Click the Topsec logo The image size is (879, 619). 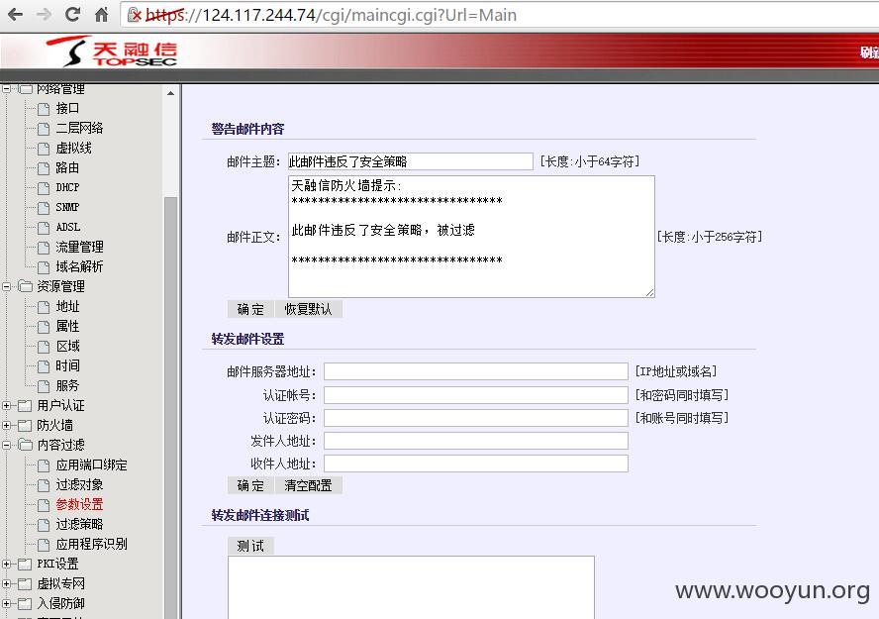[112, 52]
